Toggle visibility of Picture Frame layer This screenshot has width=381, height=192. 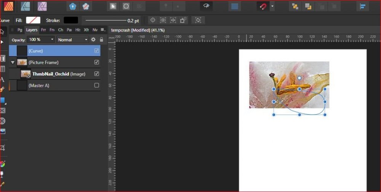[96, 62]
